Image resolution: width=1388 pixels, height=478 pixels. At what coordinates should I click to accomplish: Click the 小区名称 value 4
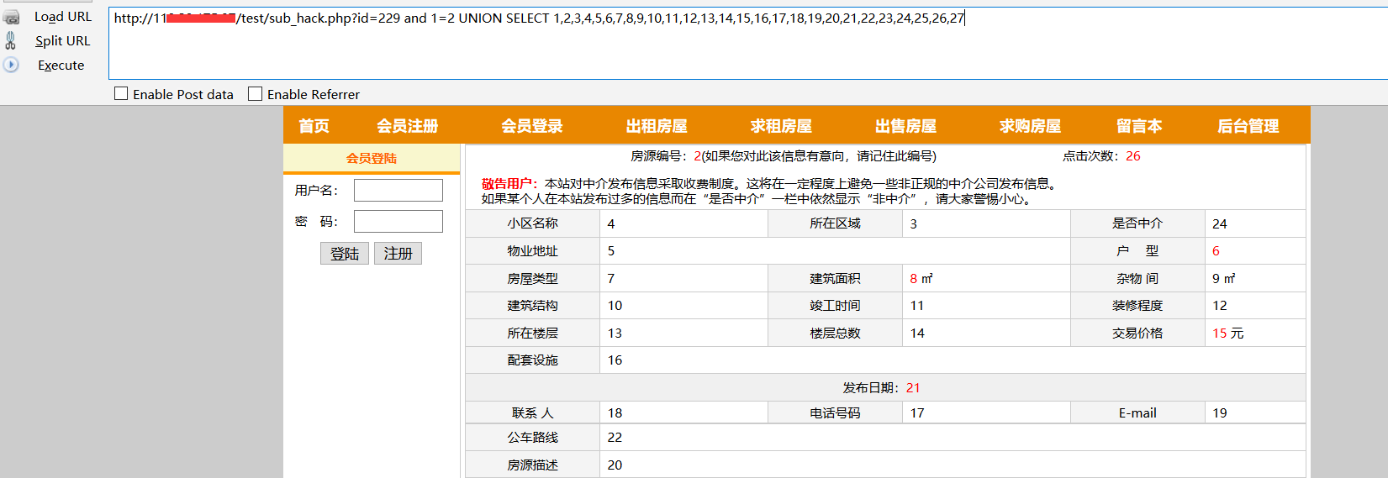(611, 224)
